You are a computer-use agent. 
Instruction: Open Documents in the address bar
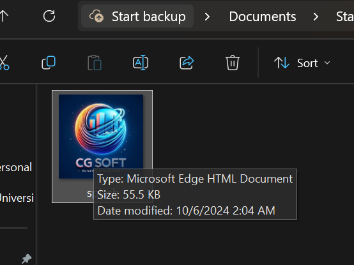pyautogui.click(x=263, y=17)
